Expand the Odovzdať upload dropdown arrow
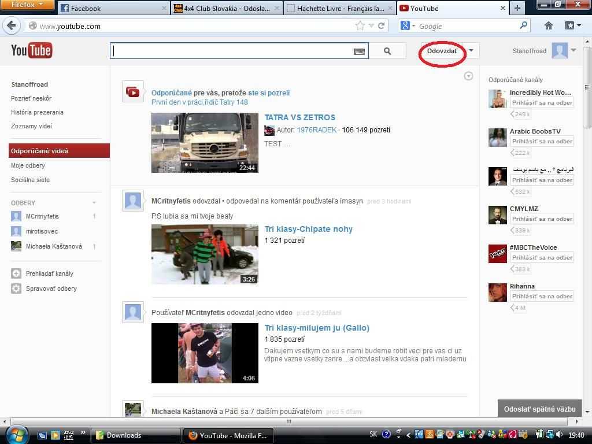Image resolution: width=592 pixels, height=444 pixels. pos(471,51)
